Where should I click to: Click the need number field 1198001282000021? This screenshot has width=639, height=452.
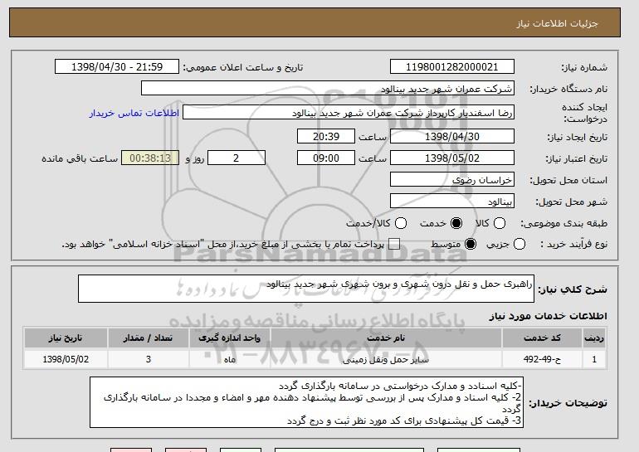(452, 67)
